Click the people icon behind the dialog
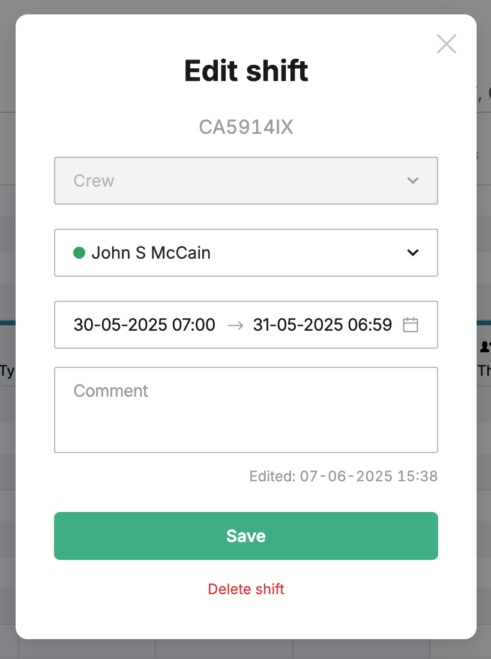Viewport: 491px width, 659px height. [484, 347]
